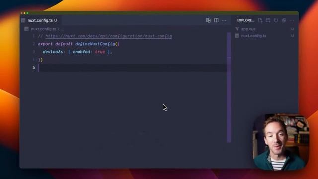Click the editor minimap scrollbar
318x179 pixels.
click(x=229, y=88)
